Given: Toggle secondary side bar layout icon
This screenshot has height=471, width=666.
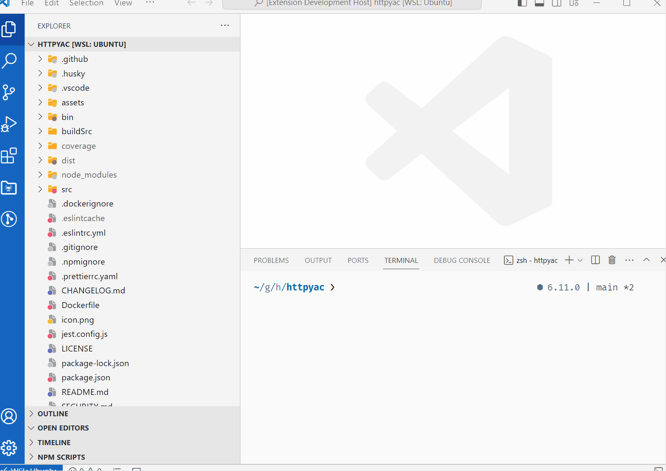Looking at the screenshot, I should tap(556, 3).
